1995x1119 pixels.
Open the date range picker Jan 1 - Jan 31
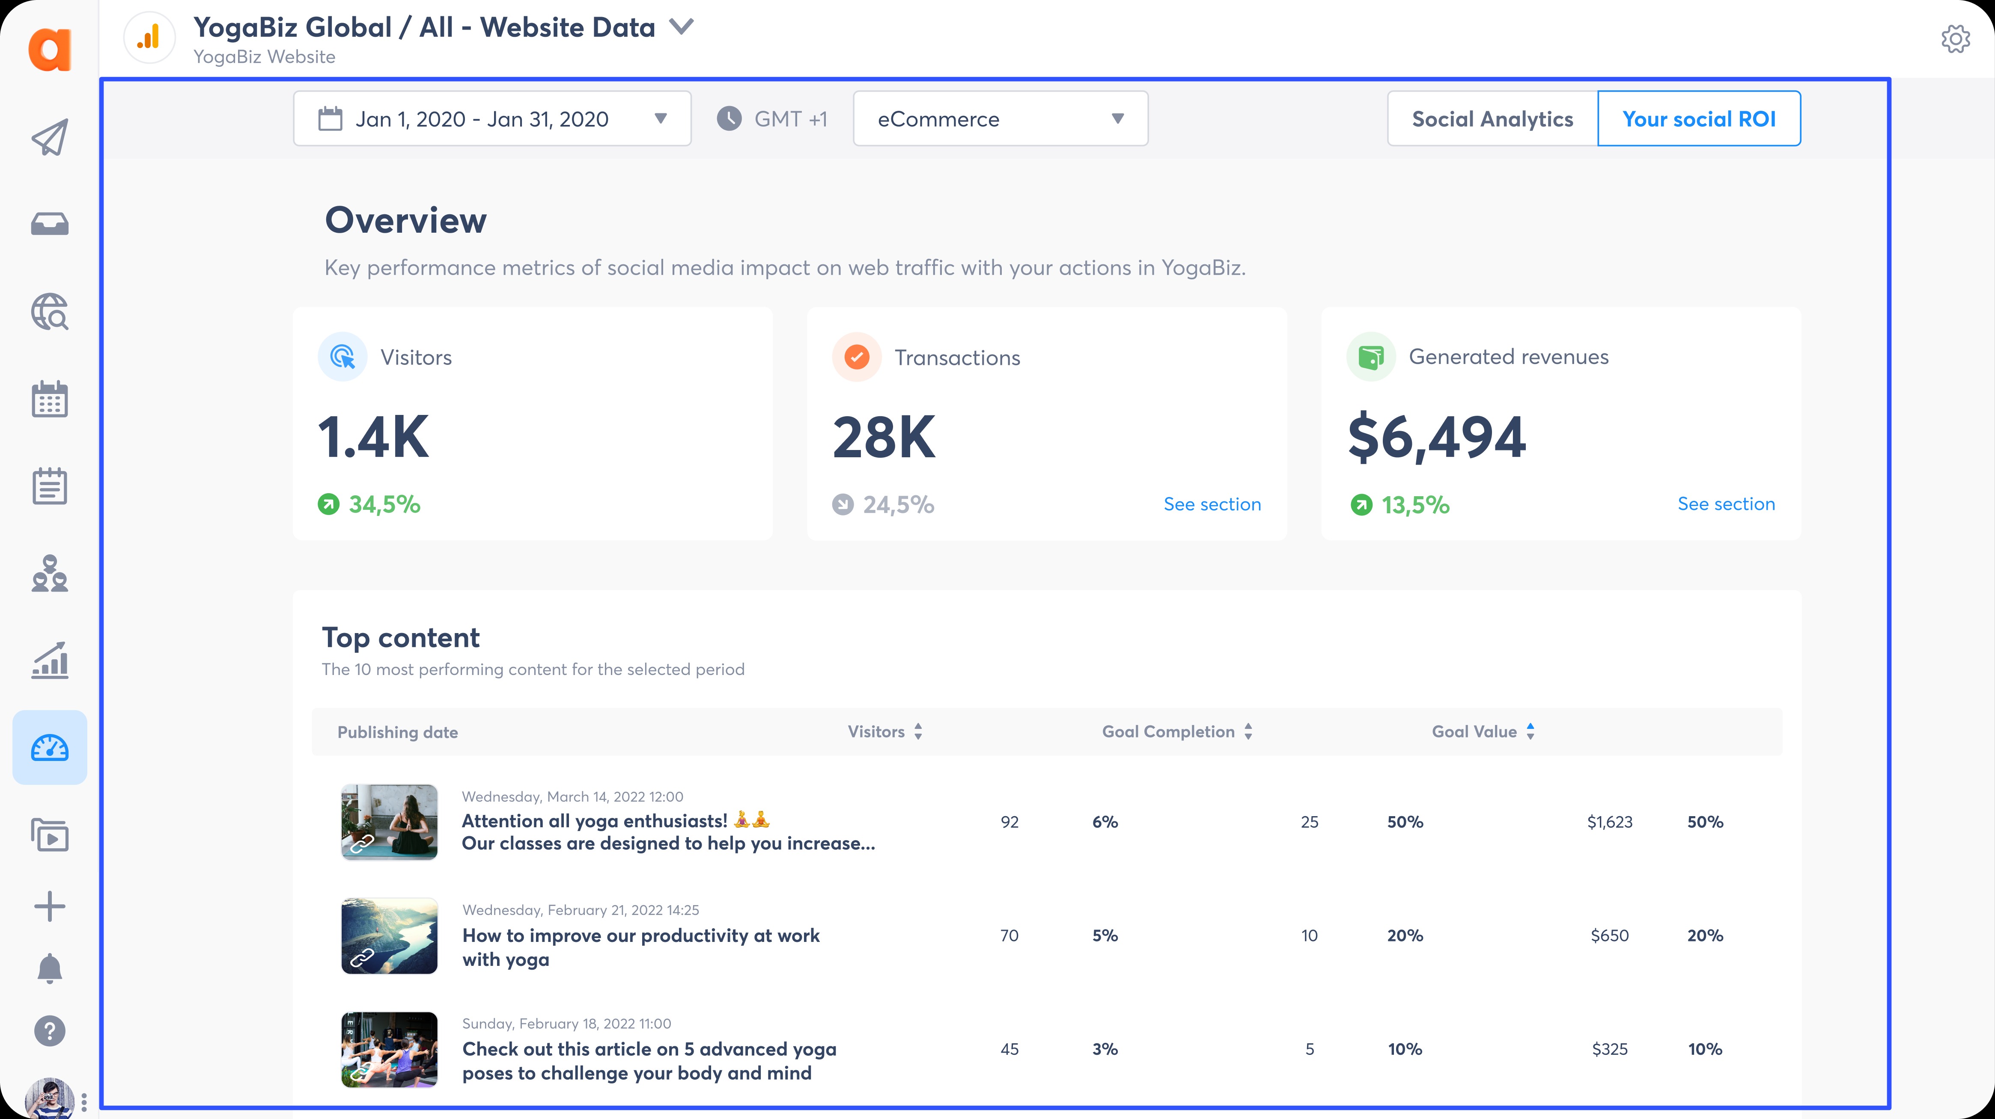click(x=492, y=118)
